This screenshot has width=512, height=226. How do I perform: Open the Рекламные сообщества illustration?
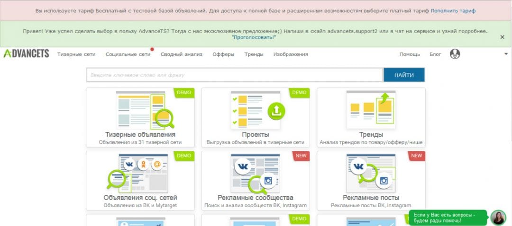[x=256, y=173]
